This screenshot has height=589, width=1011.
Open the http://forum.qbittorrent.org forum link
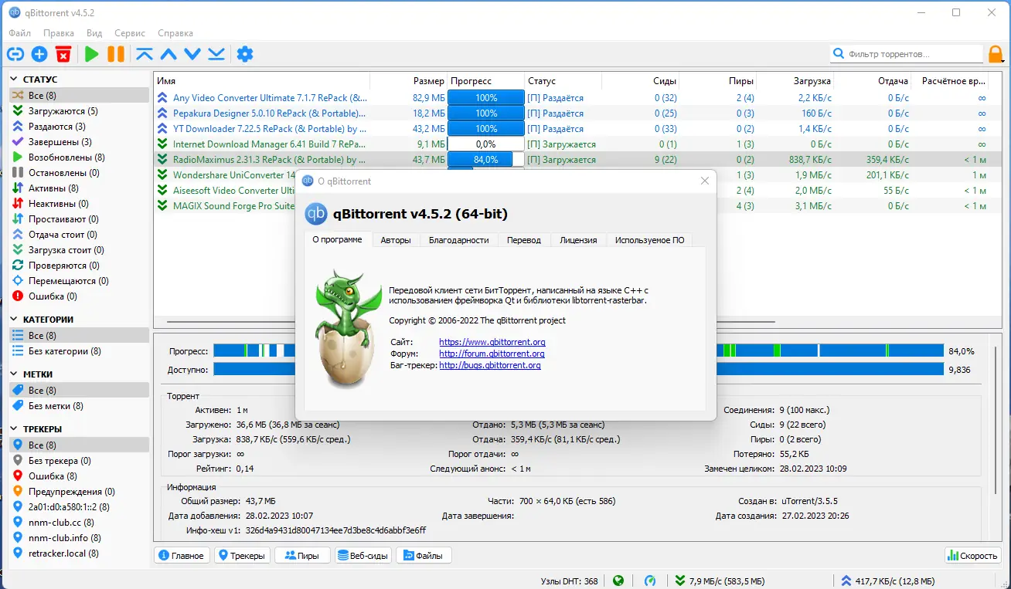tap(492, 354)
